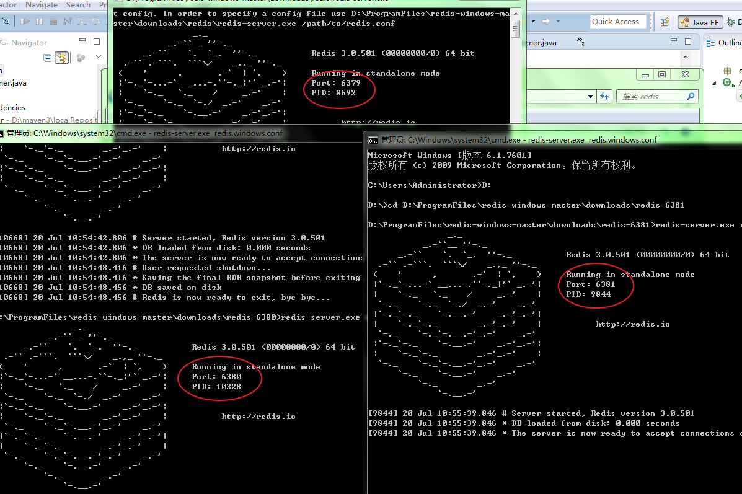Toggle Link with Editor in Navigator
742x494 pixels.
coord(62,58)
